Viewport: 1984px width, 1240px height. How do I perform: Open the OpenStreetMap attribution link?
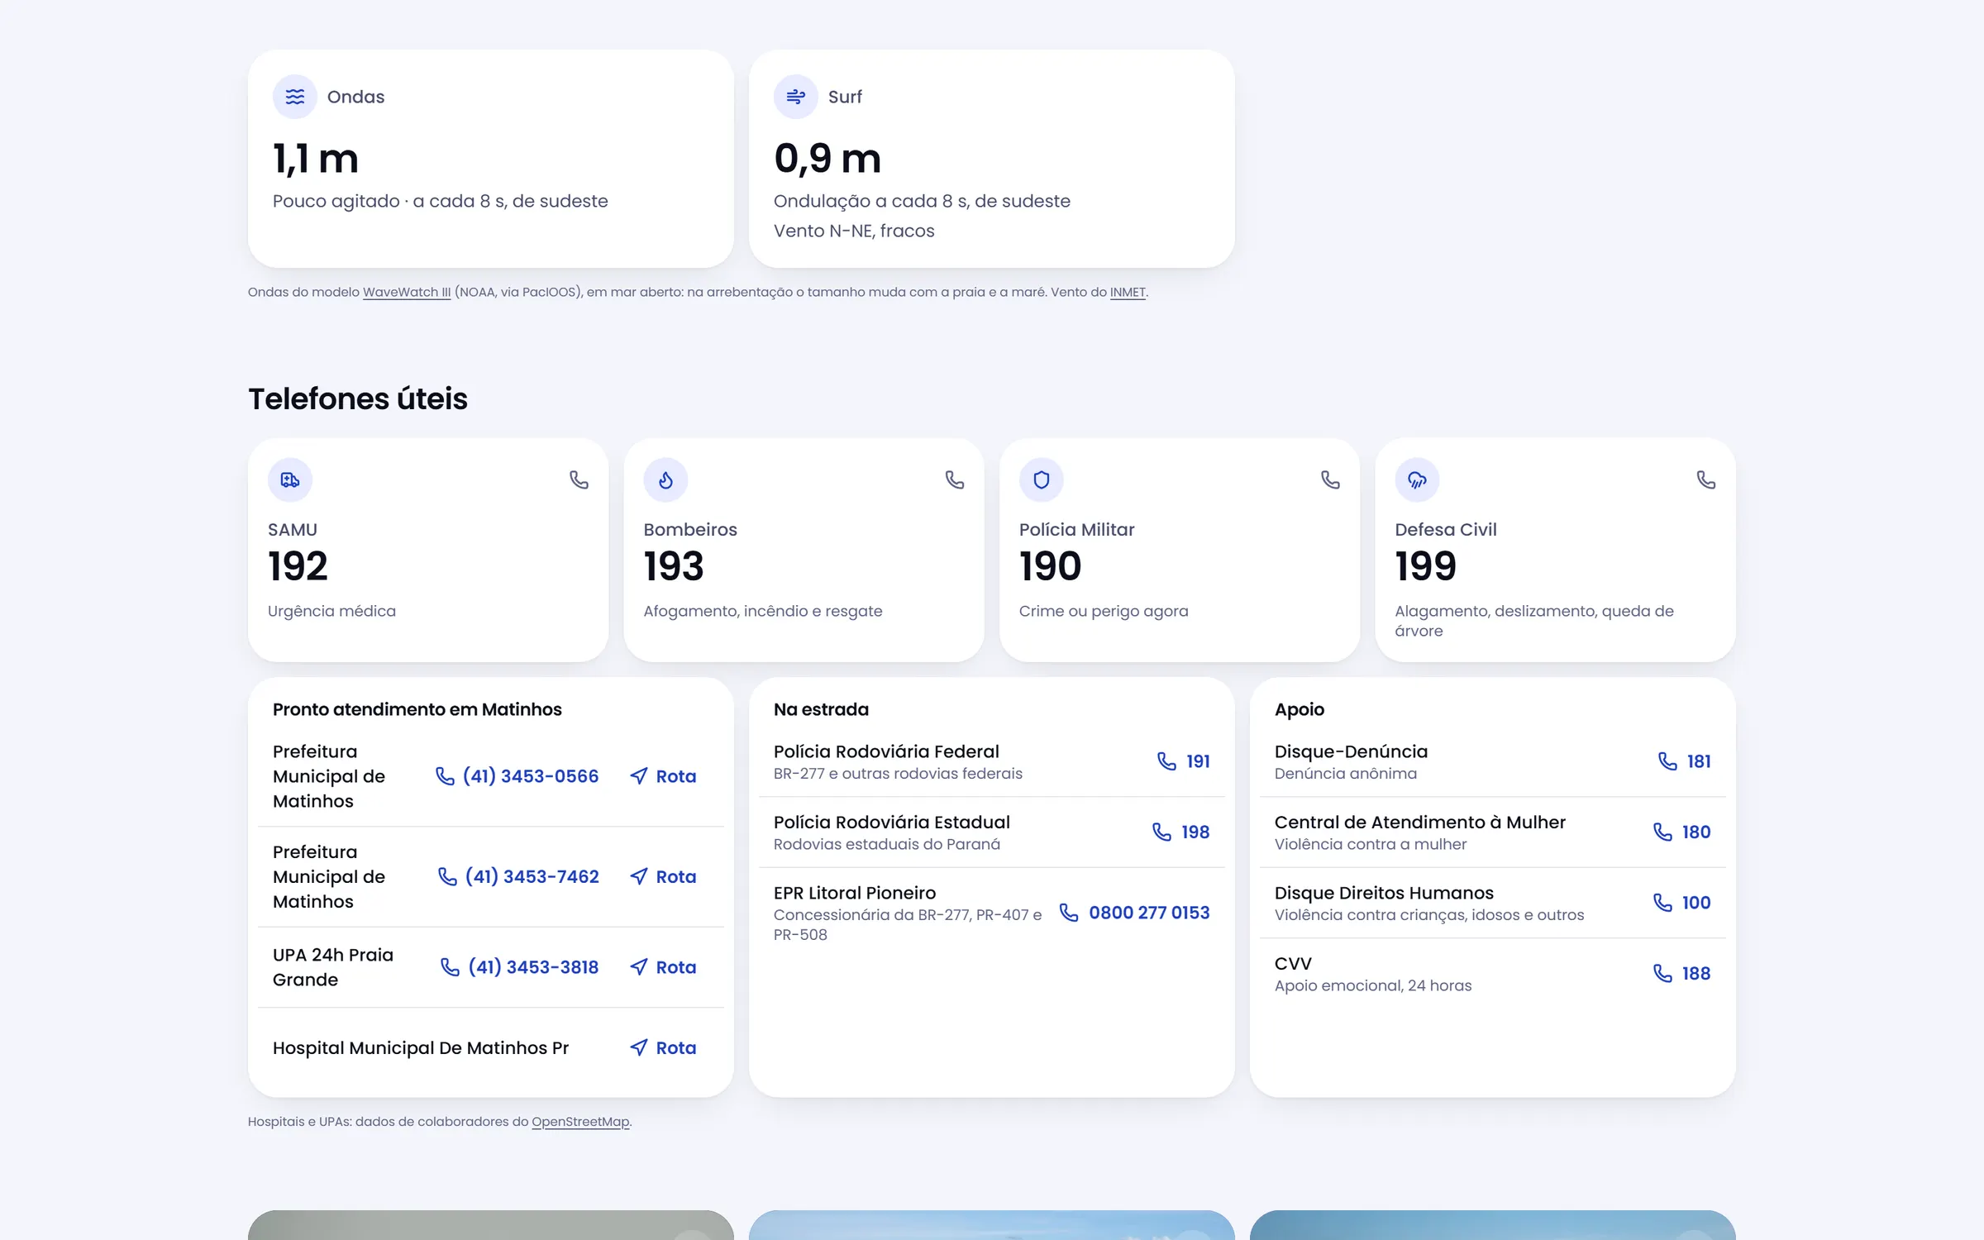click(580, 1122)
